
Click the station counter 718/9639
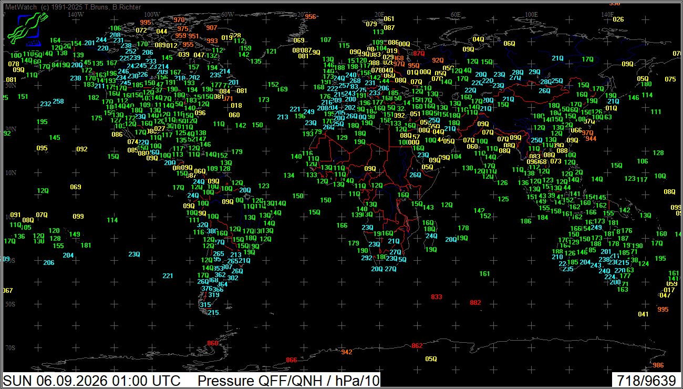tap(647, 381)
